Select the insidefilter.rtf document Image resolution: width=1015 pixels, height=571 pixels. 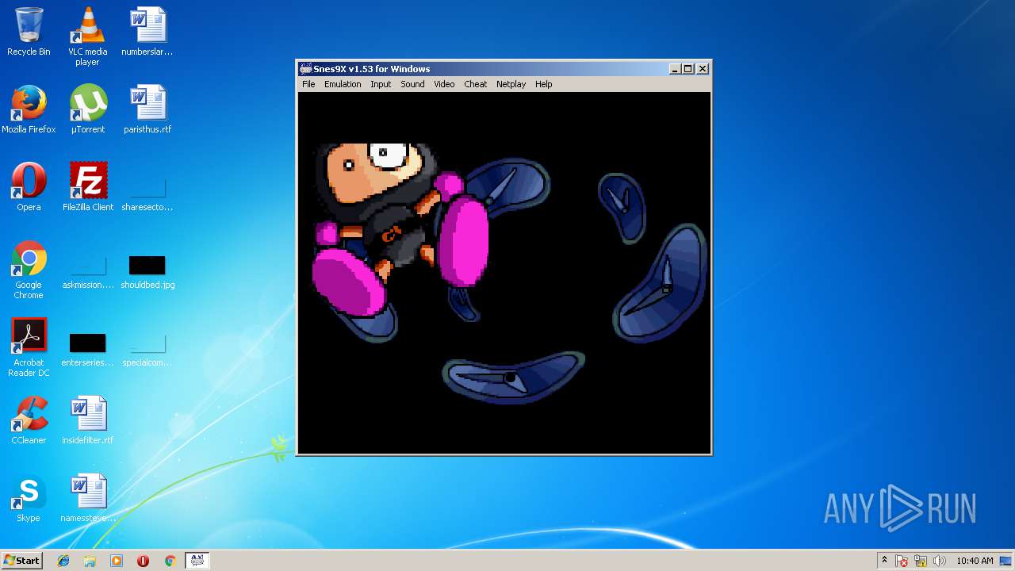87,420
